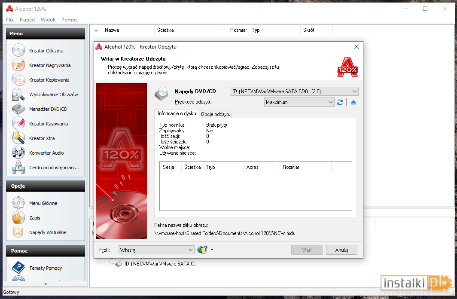The width and height of the screenshot is (457, 299).
Task: Open Kreator Xtra star icon
Action: 18,138
